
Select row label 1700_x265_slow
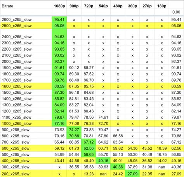pyautogui.click(x=26, y=80)
